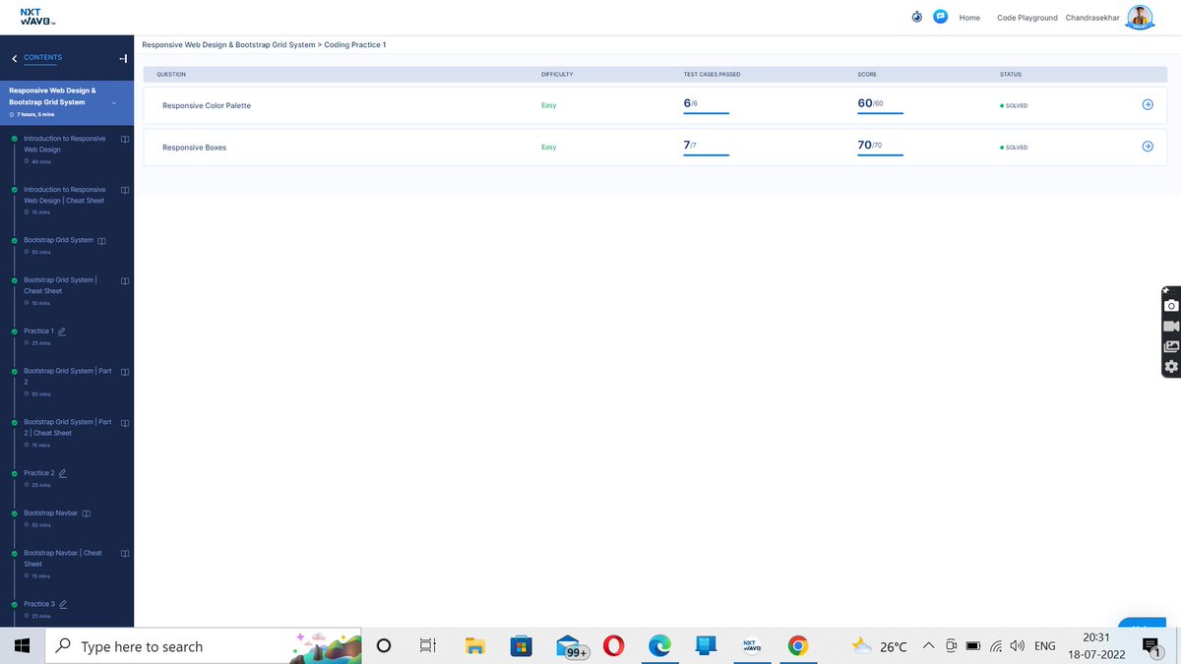Click breadcrumb Responsive Web Design & Bootstrap Grid System
Viewport: 1181px width, 664px height.
(229, 45)
